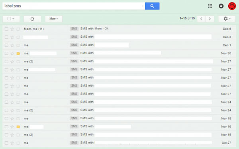Star the Dec 1 conversation
The width and height of the screenshot is (239, 149).
pyautogui.click(x=12, y=45)
